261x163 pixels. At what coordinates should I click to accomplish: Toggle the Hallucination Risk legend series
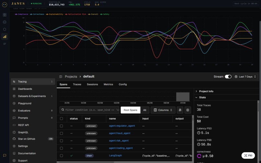point(75,14)
